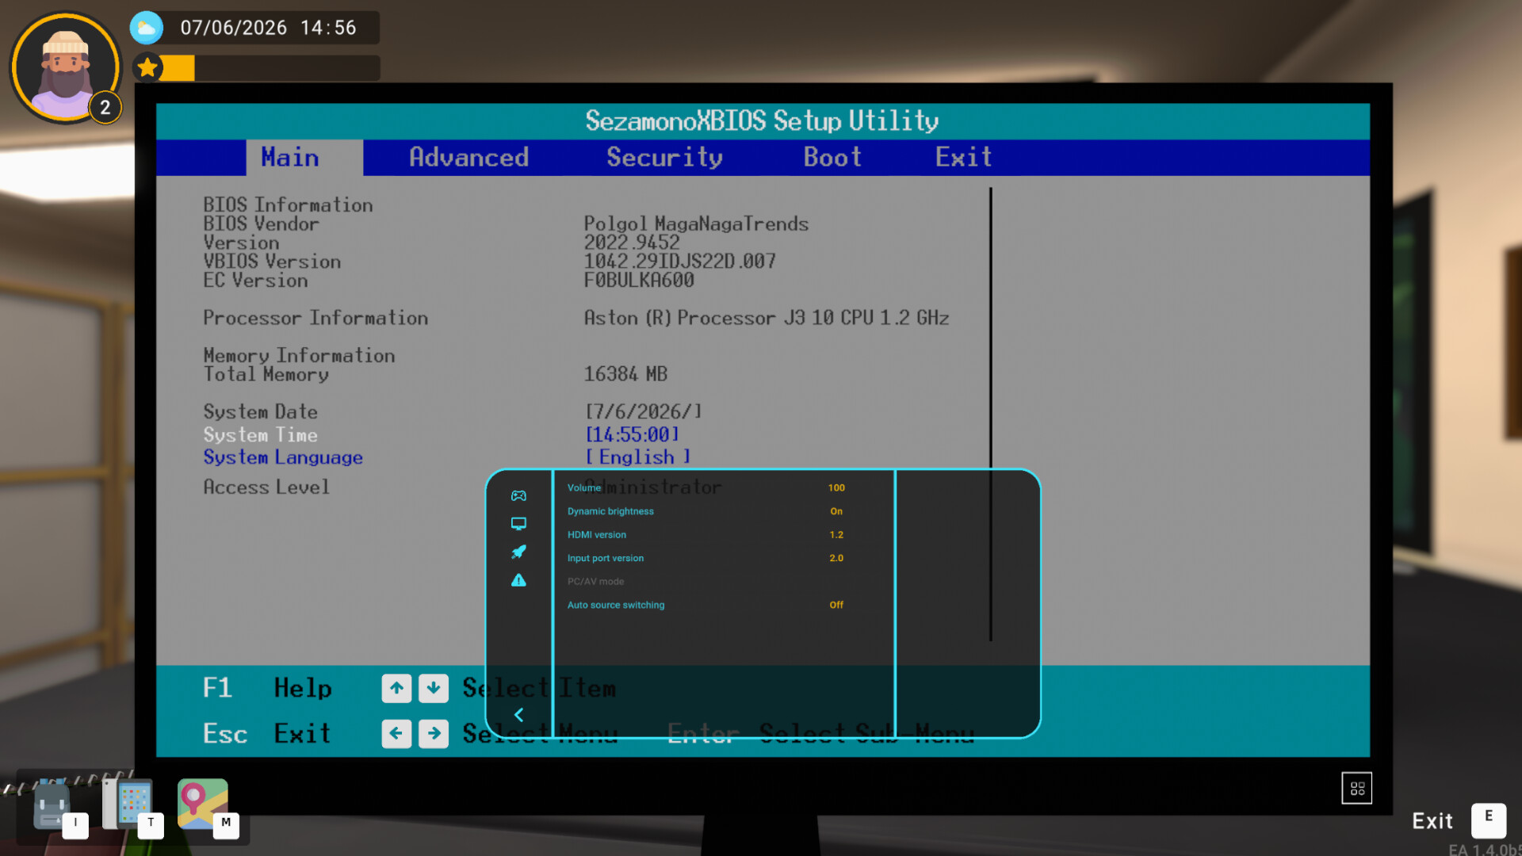Image resolution: width=1522 pixels, height=856 pixels.
Task: Select the System Time field
Action: [x=632, y=435]
